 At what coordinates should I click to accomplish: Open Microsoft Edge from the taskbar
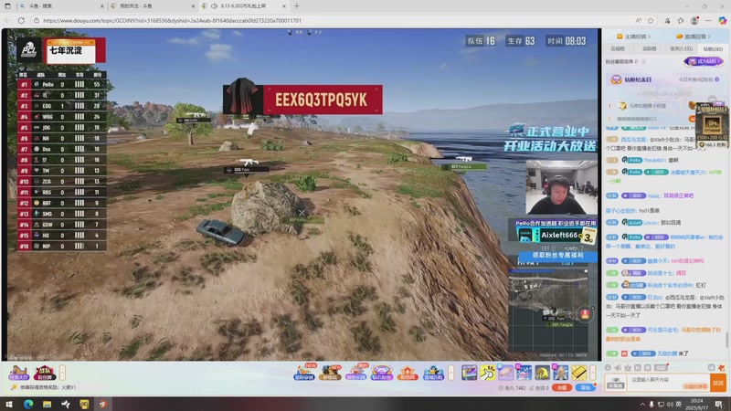[28, 404]
